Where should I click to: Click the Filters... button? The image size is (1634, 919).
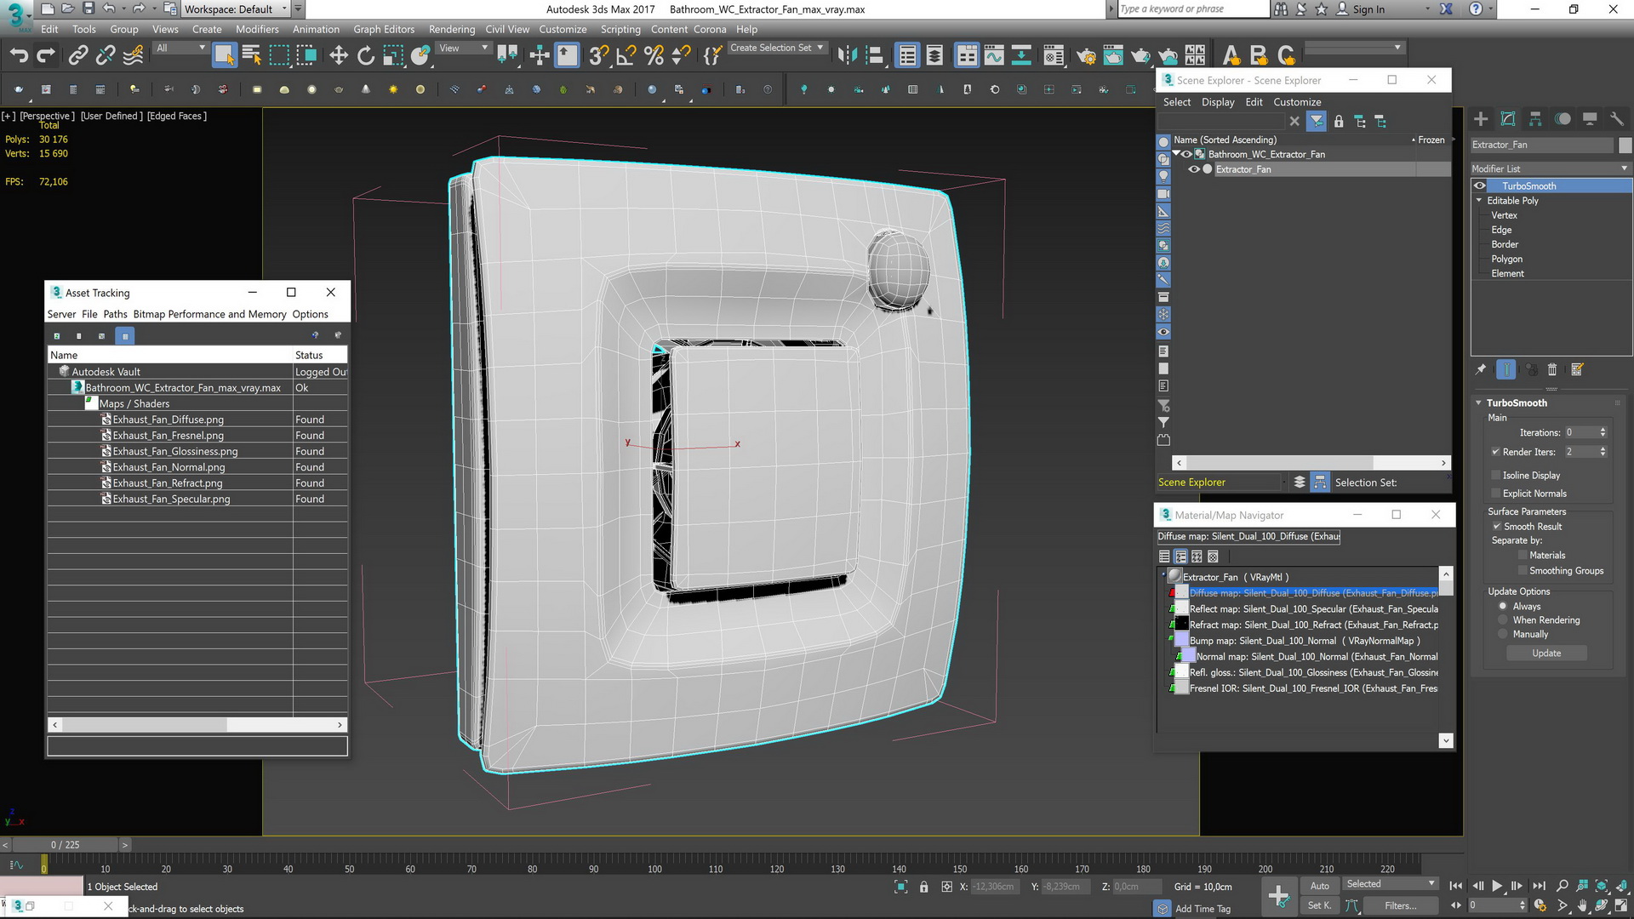tap(1400, 905)
